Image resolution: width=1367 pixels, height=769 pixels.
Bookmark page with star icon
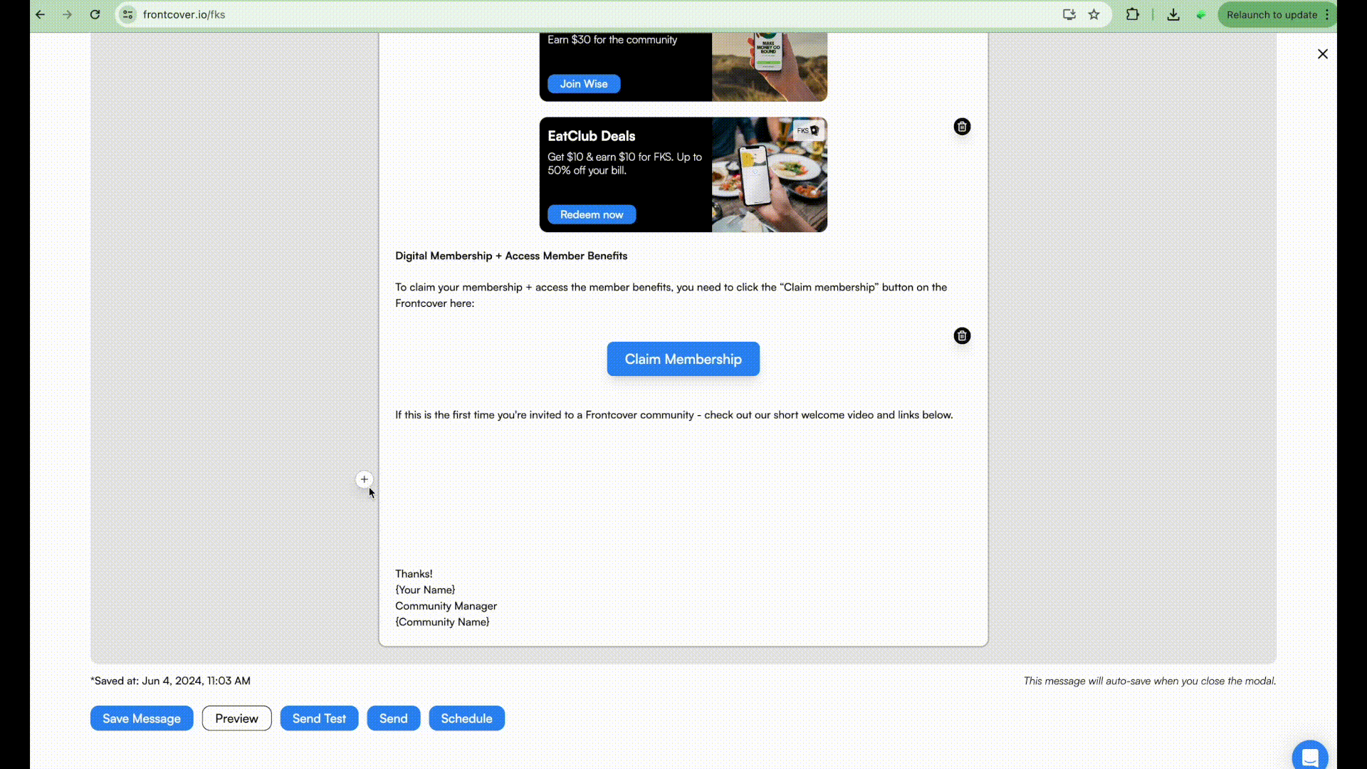point(1094,15)
